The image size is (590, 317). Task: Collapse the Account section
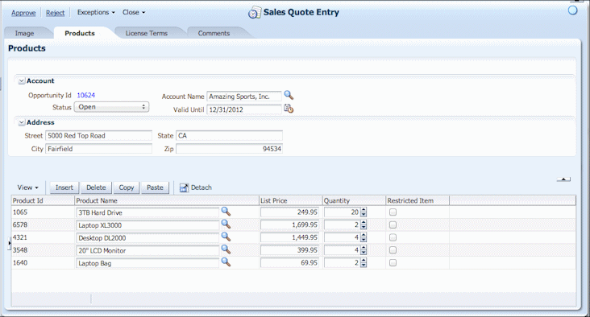pyautogui.click(x=22, y=80)
